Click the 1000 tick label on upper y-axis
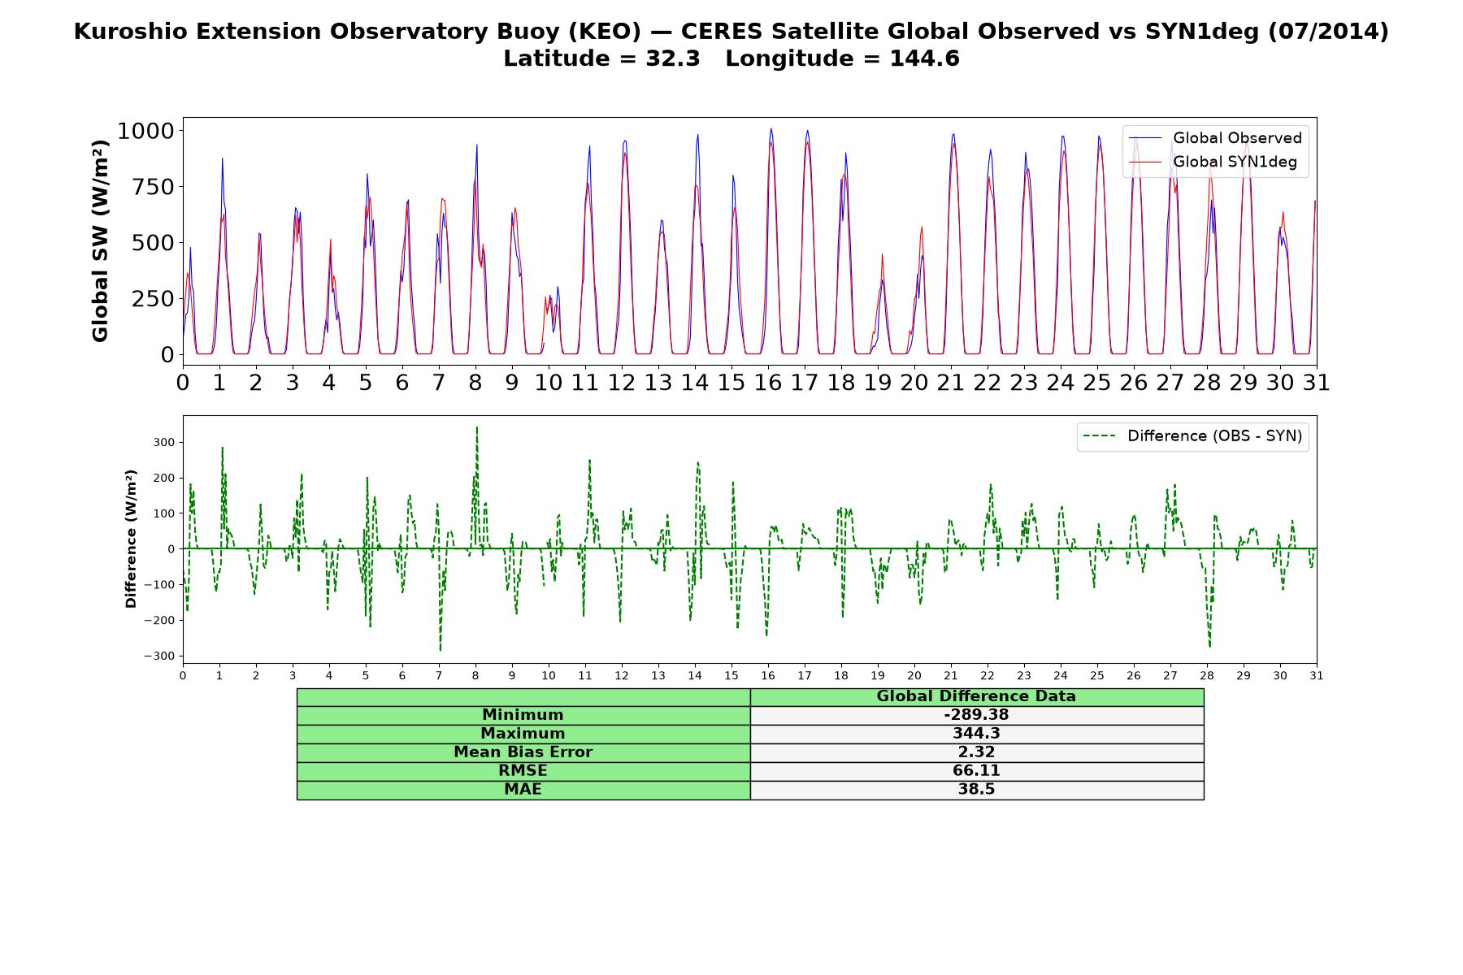Viewport: 1463px width, 975px height. (x=145, y=131)
